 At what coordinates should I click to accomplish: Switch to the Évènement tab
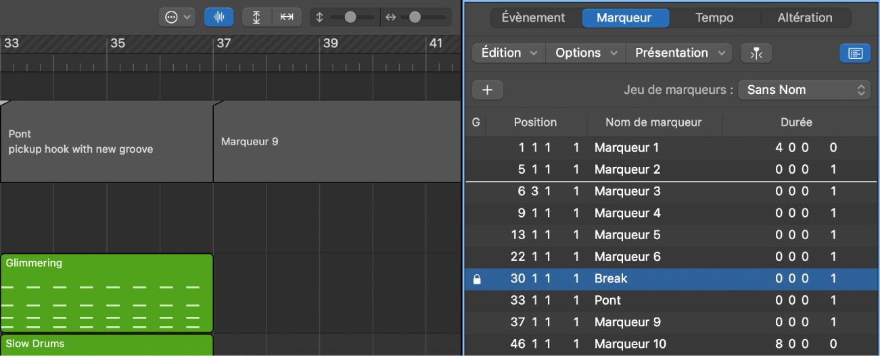(x=534, y=18)
